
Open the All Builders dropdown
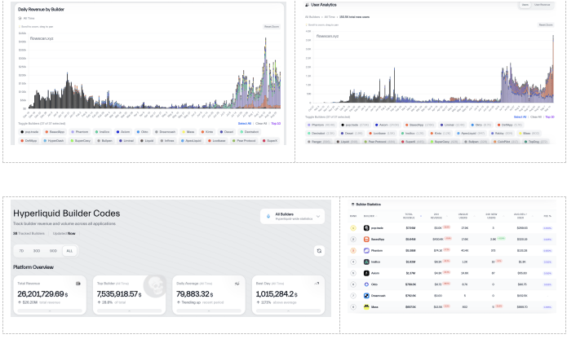[293, 217]
